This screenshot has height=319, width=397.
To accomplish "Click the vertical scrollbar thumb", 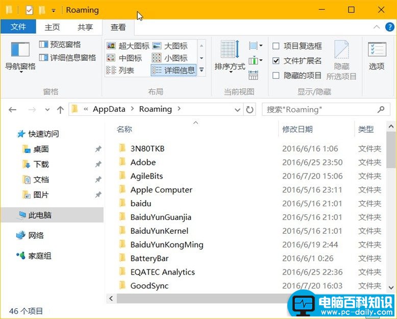I will [391, 150].
